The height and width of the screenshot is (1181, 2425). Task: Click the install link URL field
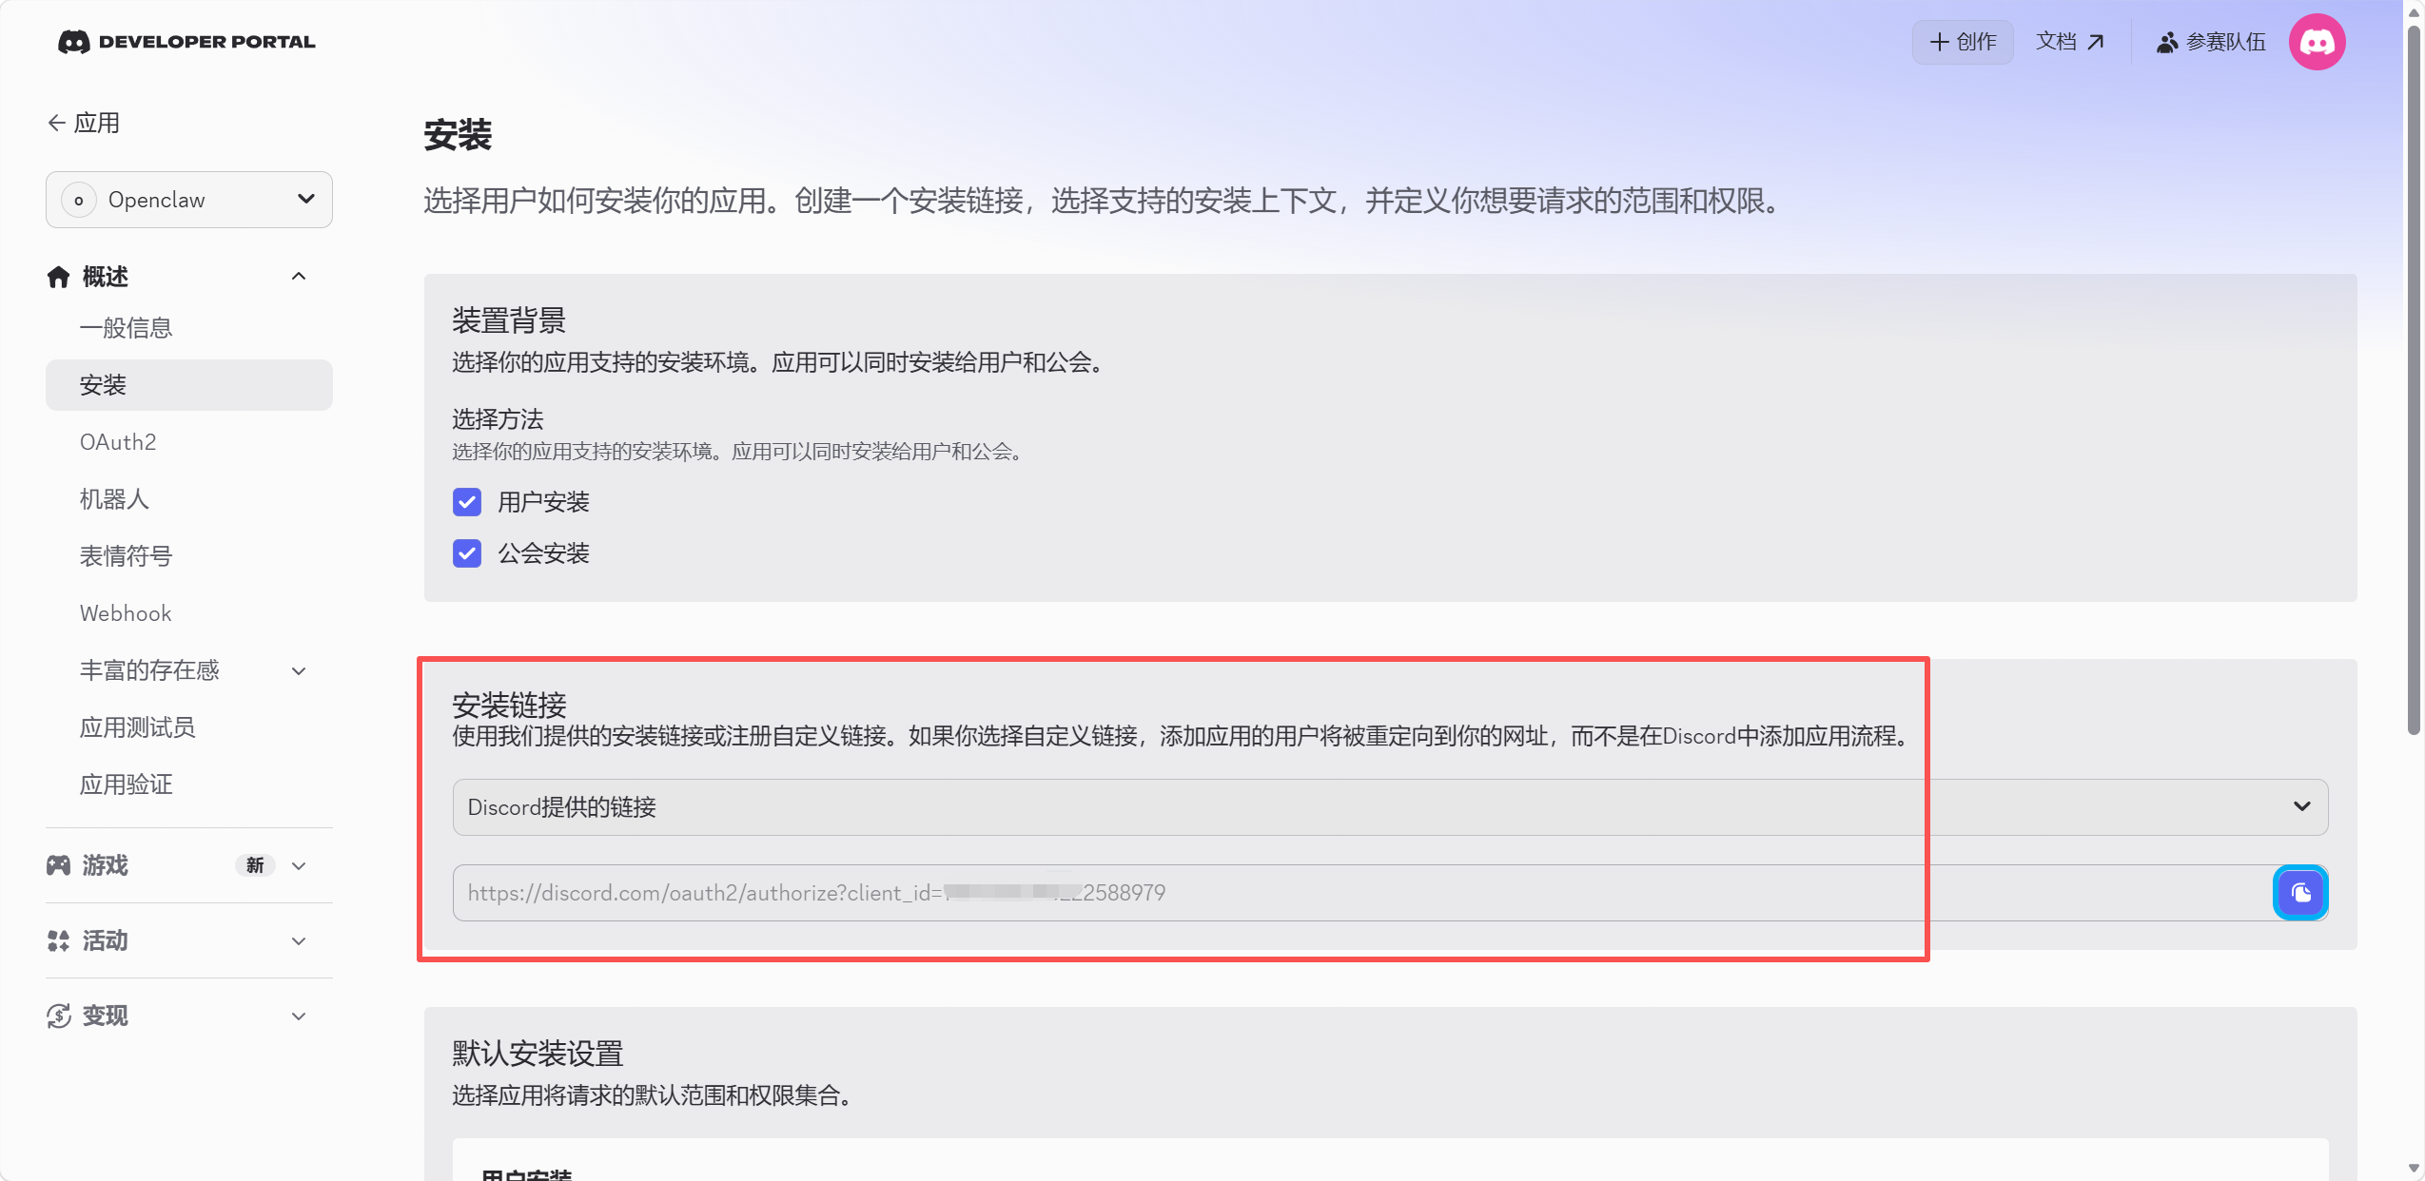tap(1332, 892)
